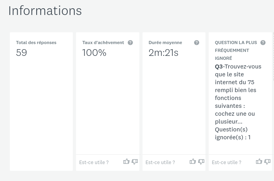Open help for Durée moyenne
This screenshot has height=181, width=274.
196,42
